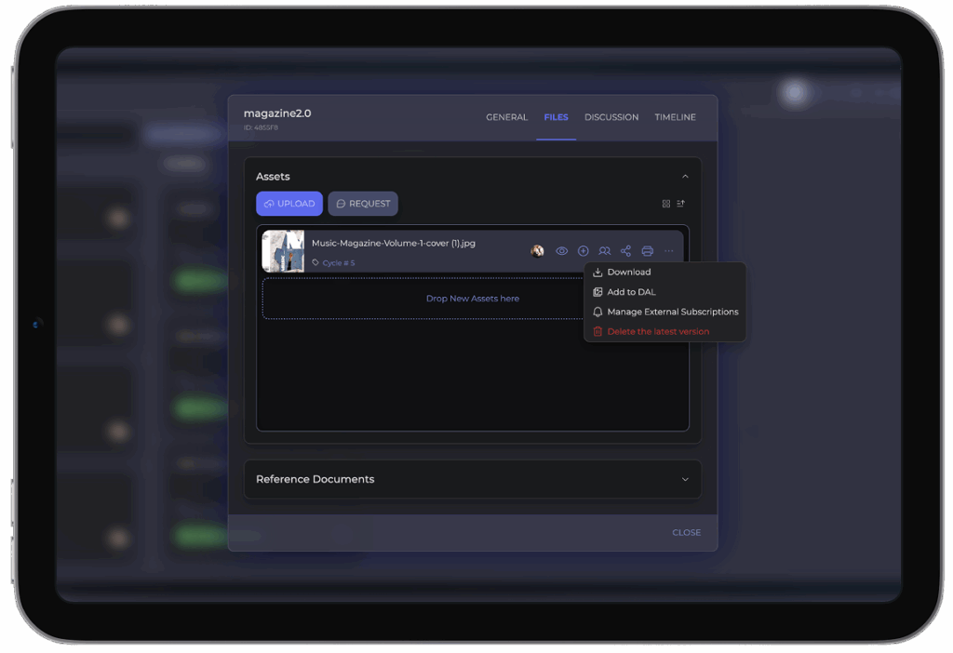Click the printer icon for the asset

[x=648, y=251]
